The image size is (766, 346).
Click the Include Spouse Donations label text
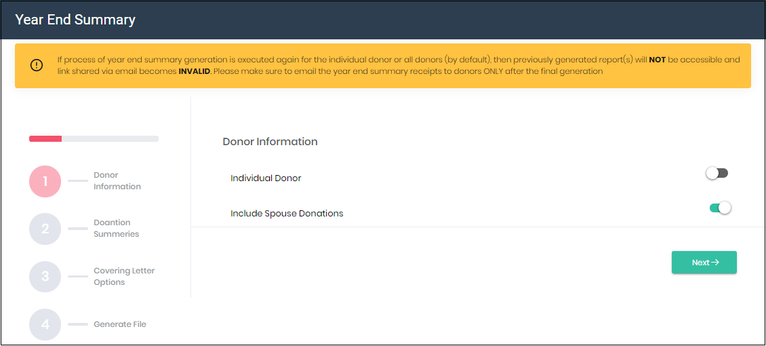[x=287, y=214]
